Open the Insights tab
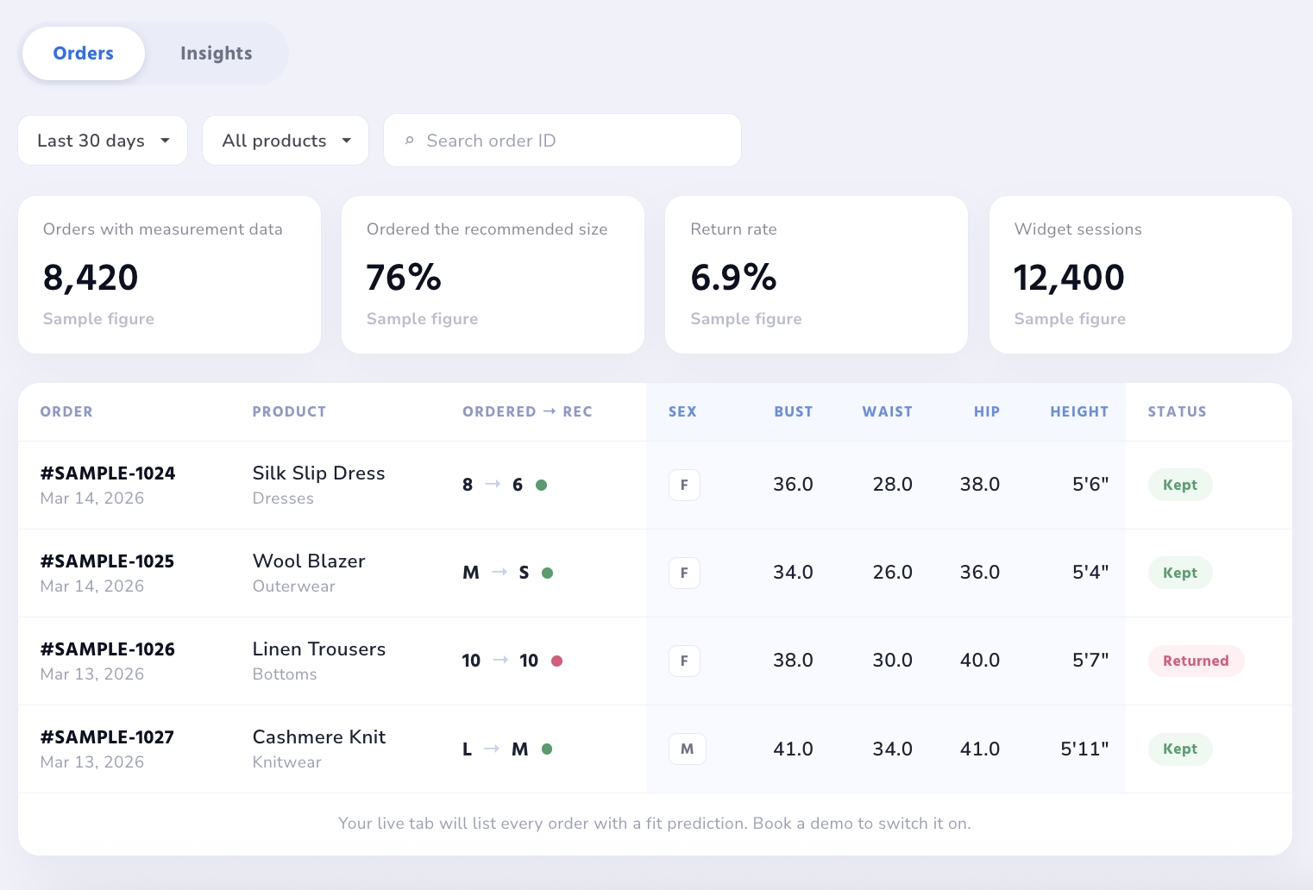The image size is (1313, 890). pyautogui.click(x=217, y=53)
